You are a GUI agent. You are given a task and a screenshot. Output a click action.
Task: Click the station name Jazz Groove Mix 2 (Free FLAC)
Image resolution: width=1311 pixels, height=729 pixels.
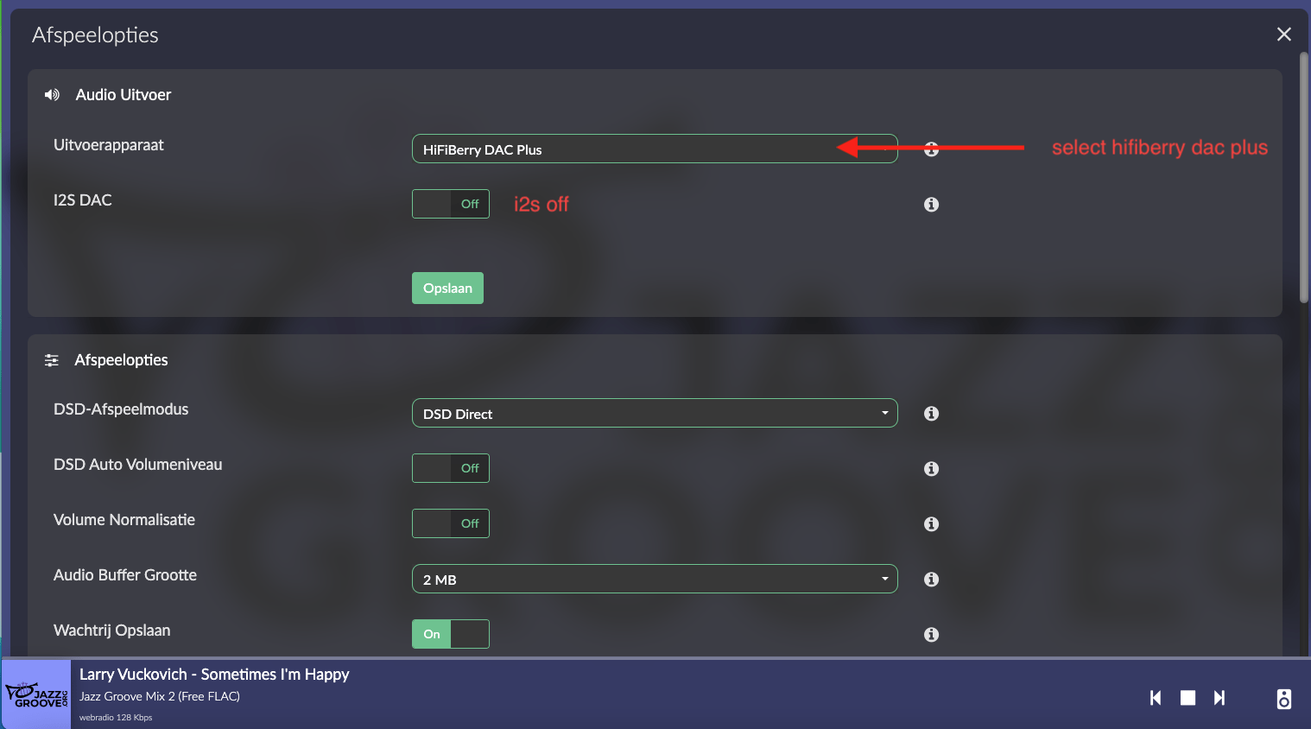click(160, 696)
